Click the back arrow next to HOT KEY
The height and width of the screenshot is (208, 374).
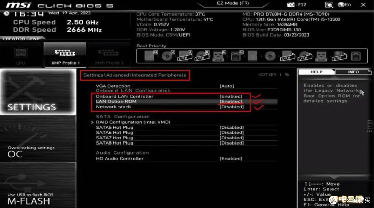click(287, 75)
